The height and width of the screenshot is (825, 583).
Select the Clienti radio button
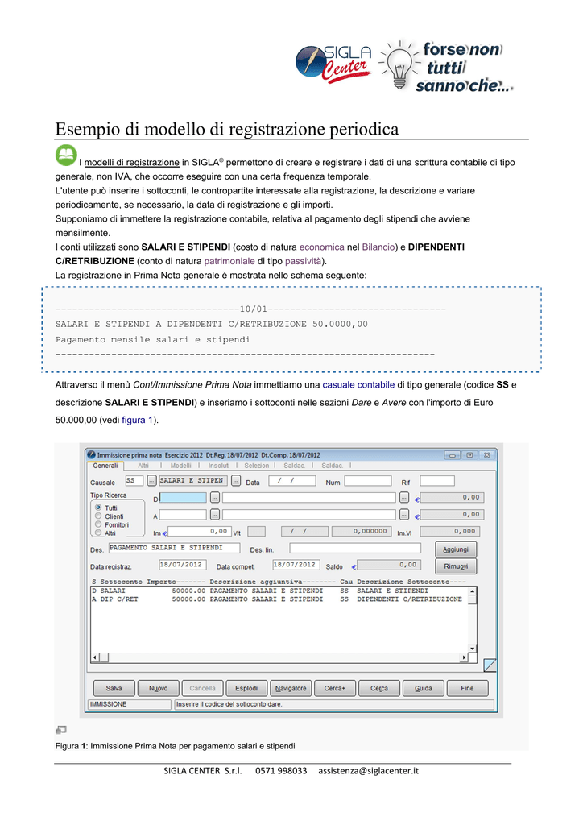98,516
